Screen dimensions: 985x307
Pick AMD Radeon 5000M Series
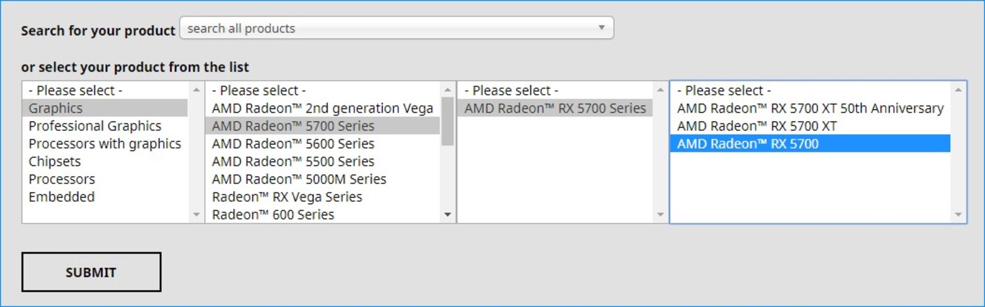299,179
